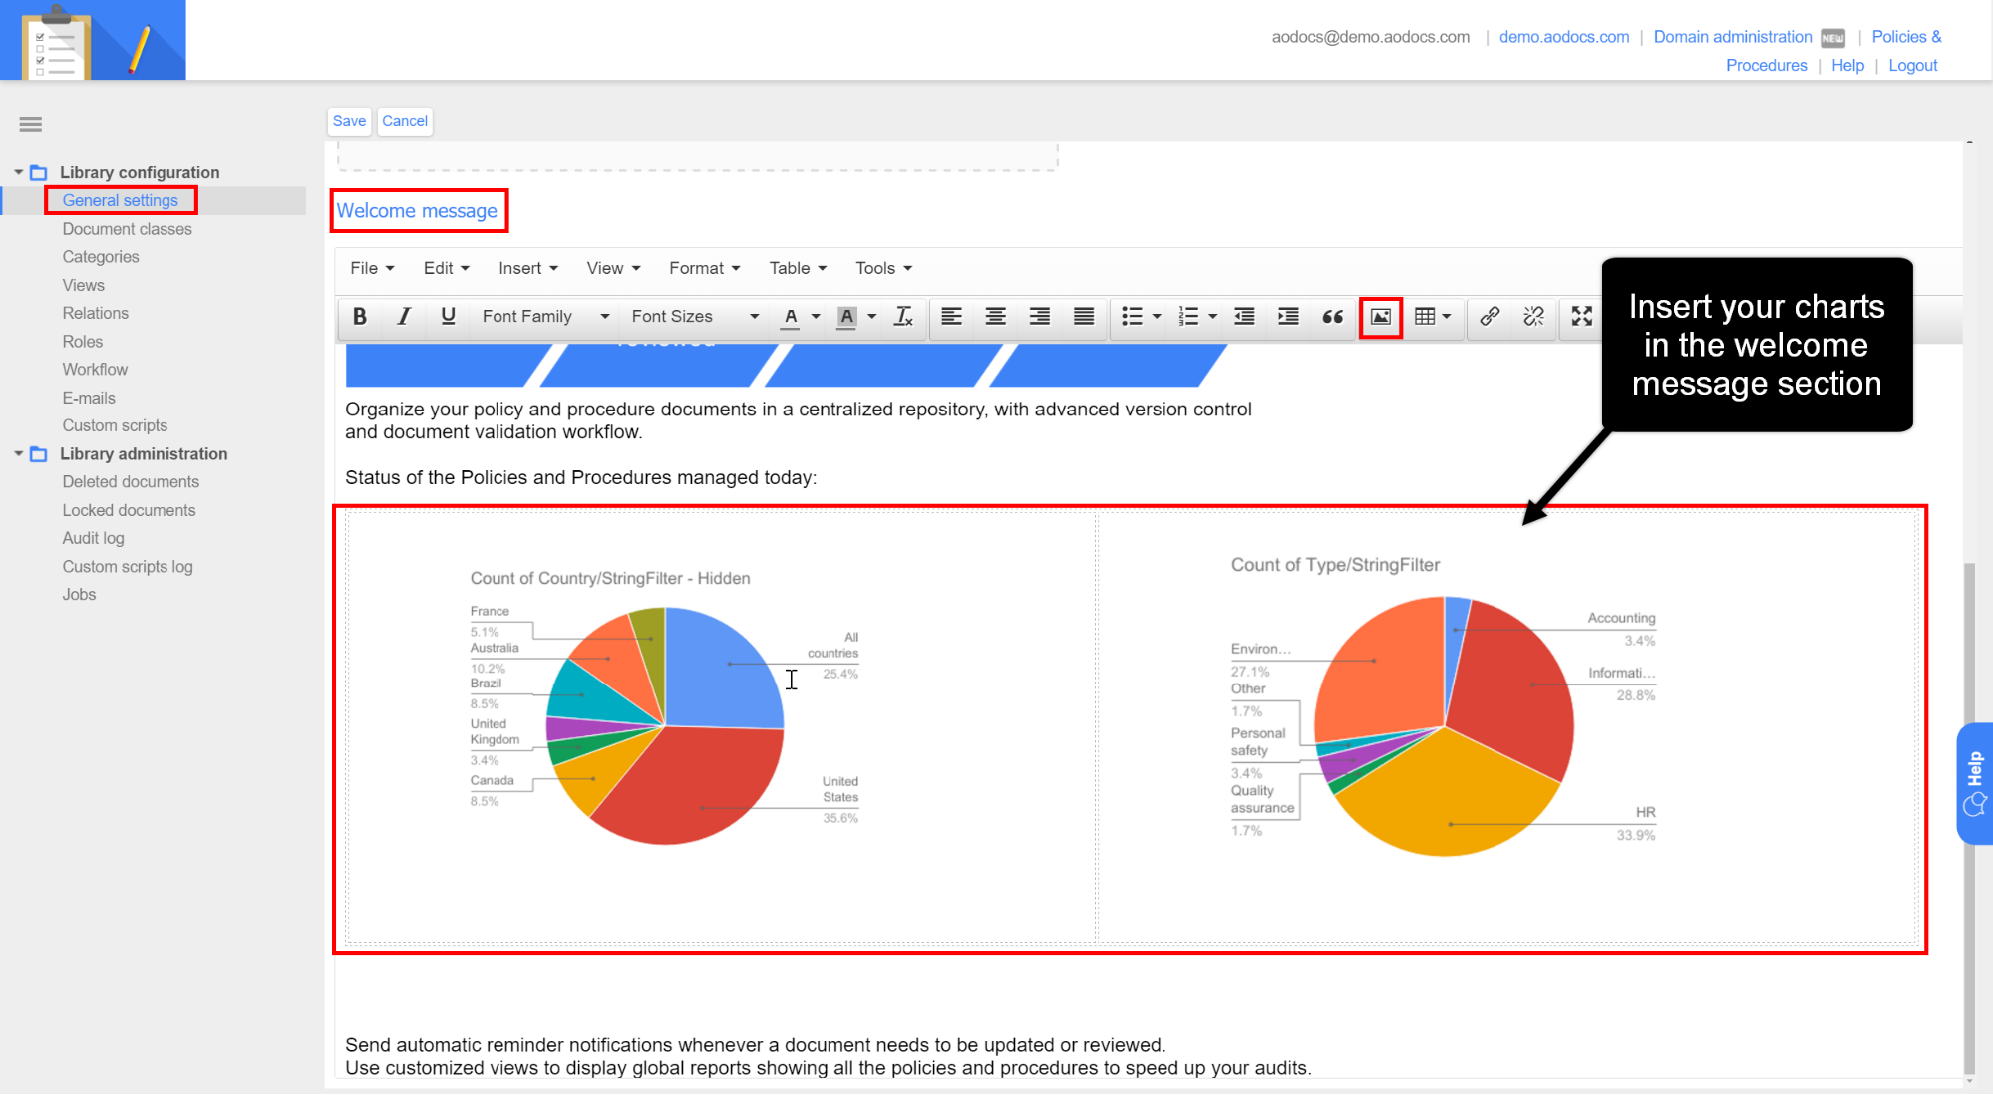Open the File menu
This screenshot has width=1993, height=1095.
[372, 268]
